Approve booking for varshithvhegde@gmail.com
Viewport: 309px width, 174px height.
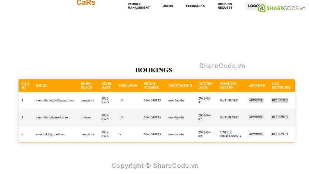256,100
